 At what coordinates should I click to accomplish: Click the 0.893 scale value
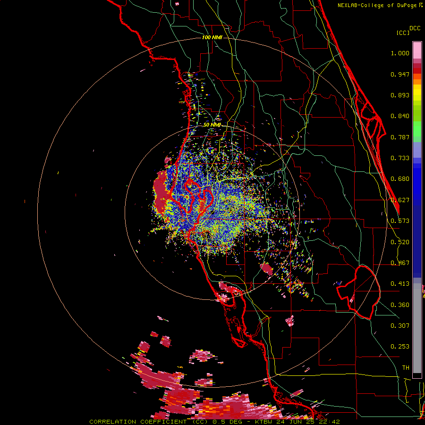400,95
